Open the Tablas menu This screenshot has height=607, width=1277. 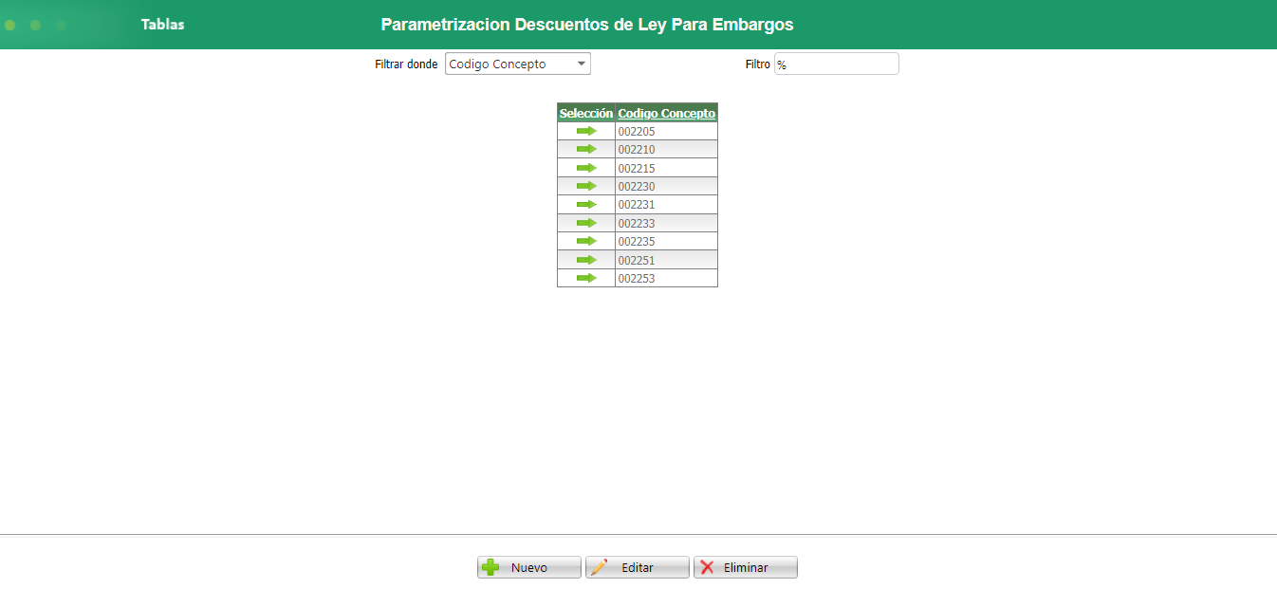[x=163, y=25]
